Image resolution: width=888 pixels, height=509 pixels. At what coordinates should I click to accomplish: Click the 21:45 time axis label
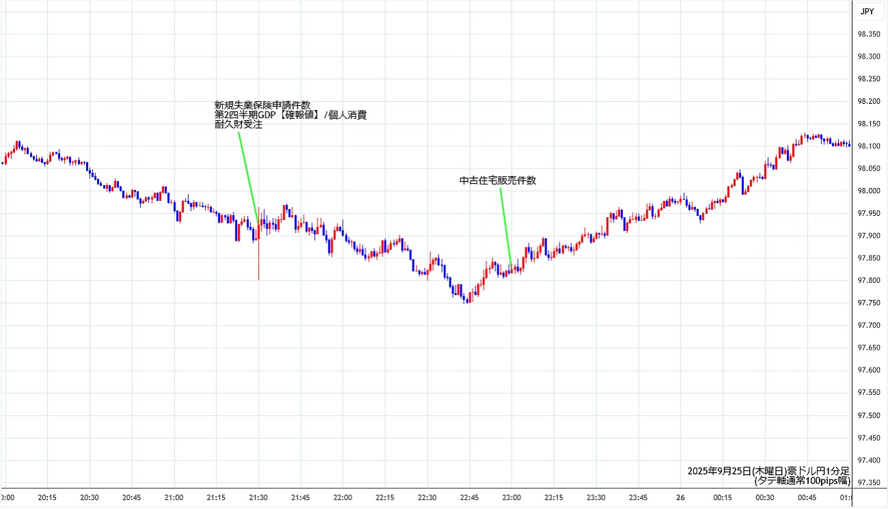(x=301, y=498)
